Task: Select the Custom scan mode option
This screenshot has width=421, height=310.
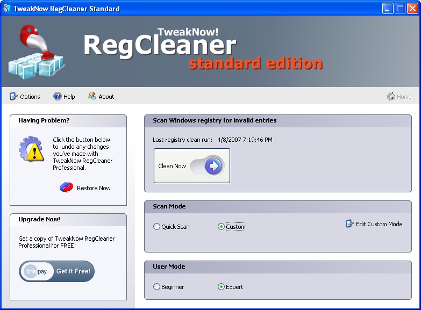Action: click(221, 227)
